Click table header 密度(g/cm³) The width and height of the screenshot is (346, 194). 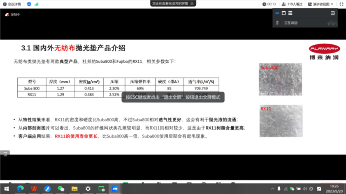89,82
